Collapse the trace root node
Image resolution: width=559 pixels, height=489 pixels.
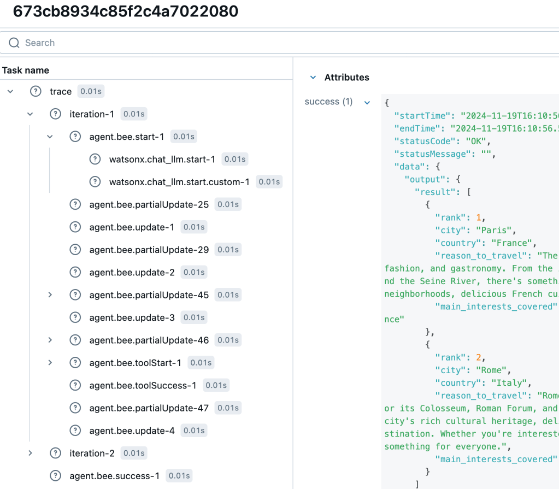click(x=10, y=91)
